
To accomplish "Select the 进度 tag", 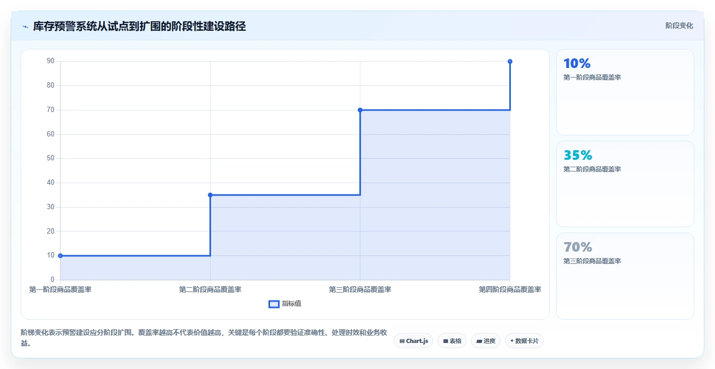I will tap(486, 341).
